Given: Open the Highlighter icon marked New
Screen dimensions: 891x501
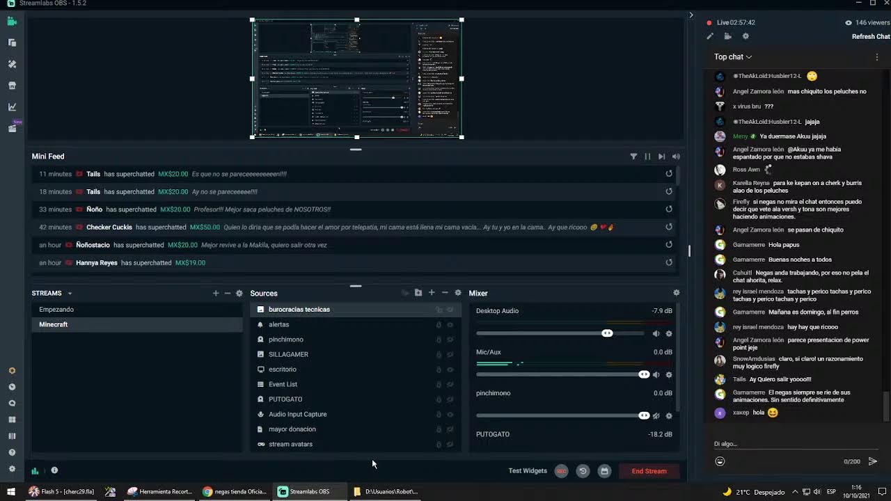Looking at the screenshot, I should [x=12, y=129].
